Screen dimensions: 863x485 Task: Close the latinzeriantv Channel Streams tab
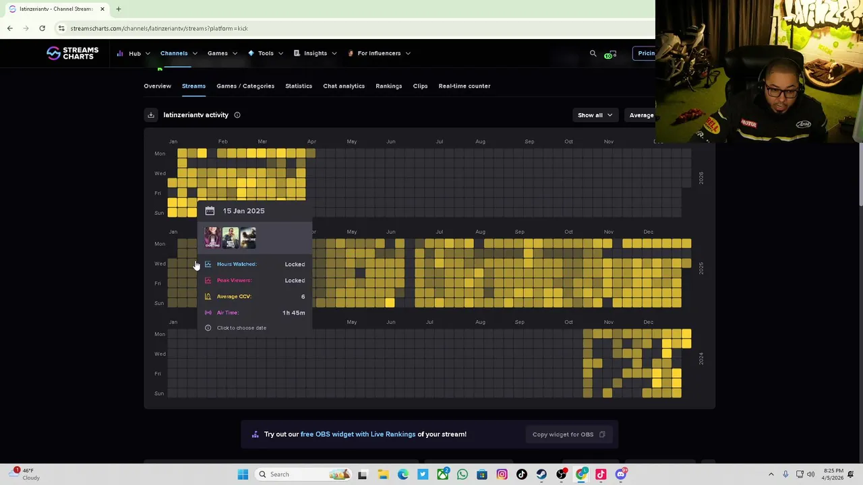pyautogui.click(x=102, y=9)
